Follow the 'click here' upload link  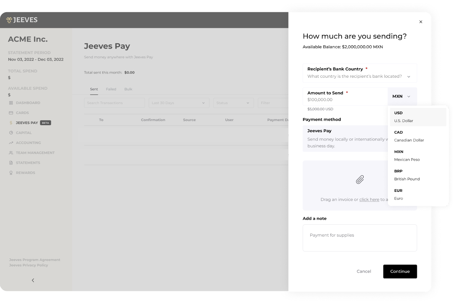coord(369,200)
